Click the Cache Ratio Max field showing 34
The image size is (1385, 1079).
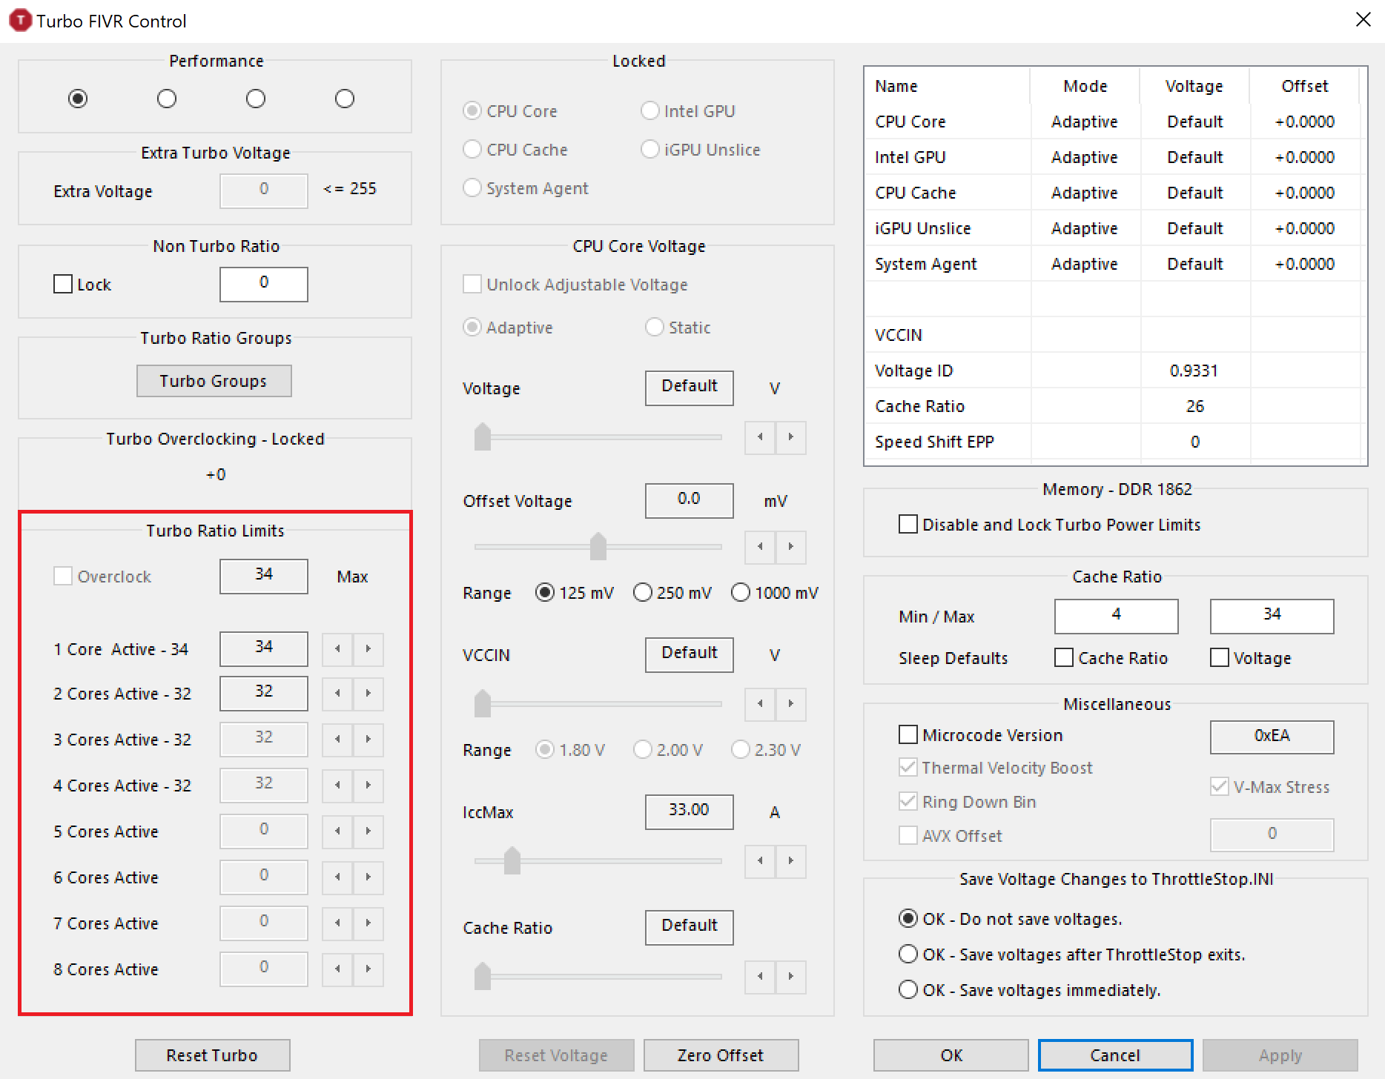1272,617
